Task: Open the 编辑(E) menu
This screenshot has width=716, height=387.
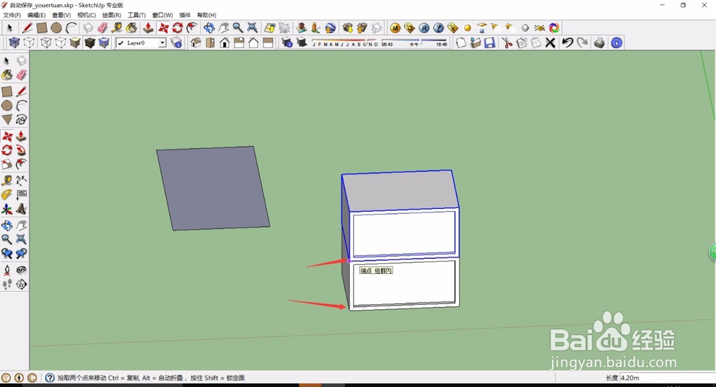Action: coord(37,15)
